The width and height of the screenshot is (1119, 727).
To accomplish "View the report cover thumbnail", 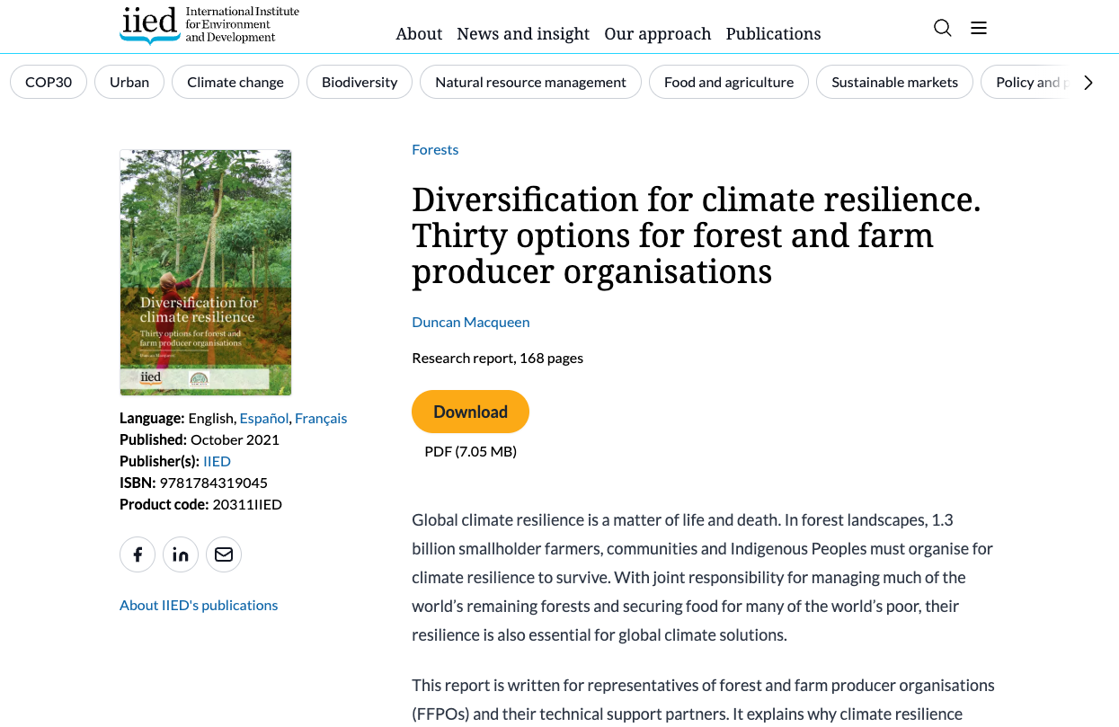I will (205, 271).
